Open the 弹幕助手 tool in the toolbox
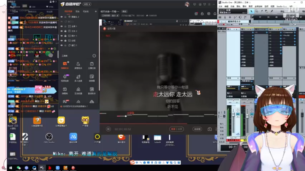 coord(65,65)
